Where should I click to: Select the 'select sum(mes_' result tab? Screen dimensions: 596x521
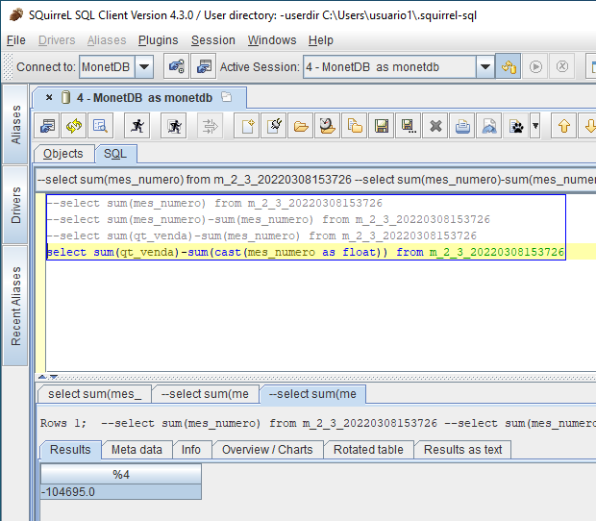tap(94, 394)
